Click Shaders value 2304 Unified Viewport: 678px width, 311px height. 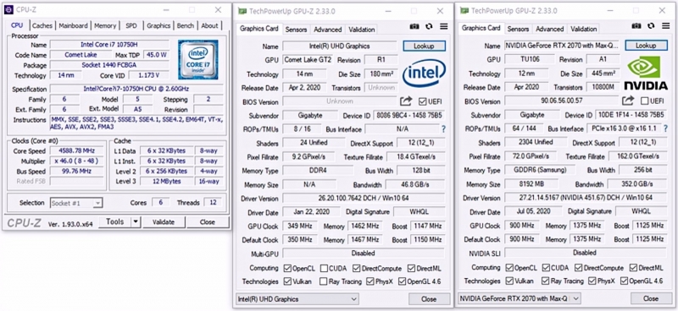coord(536,142)
